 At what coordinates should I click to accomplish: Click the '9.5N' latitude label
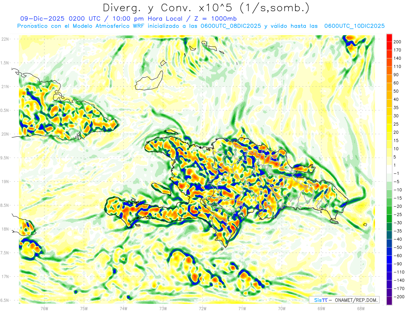[x=5, y=158]
